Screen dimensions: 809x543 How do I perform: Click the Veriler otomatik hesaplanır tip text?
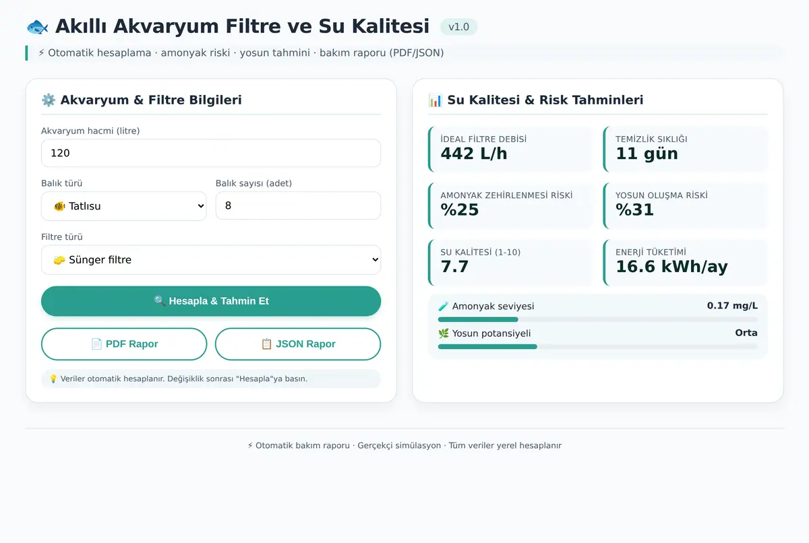pos(184,379)
